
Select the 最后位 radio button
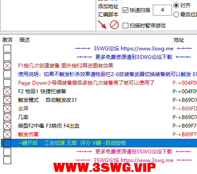pos(176,14)
